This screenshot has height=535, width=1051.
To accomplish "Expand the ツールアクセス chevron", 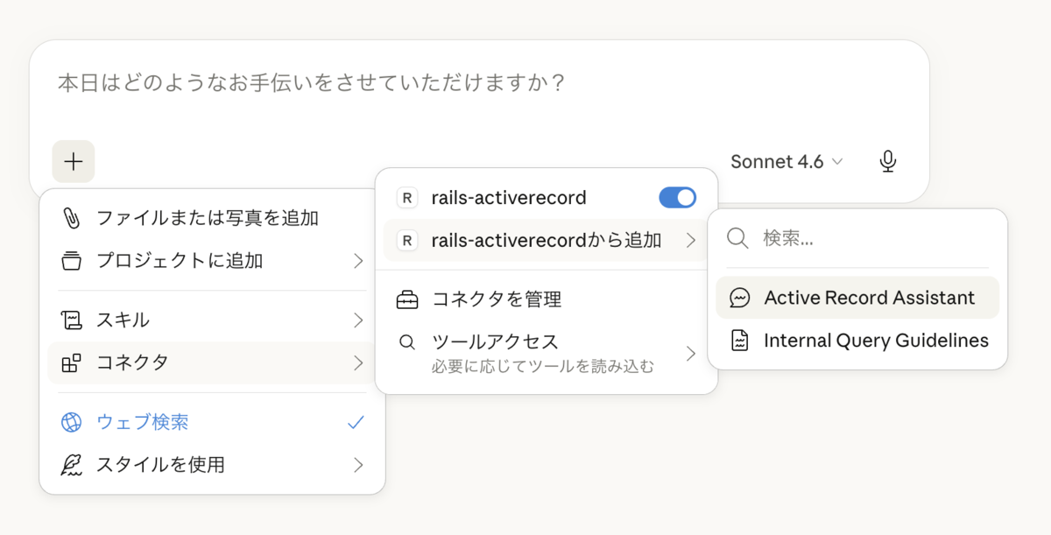I will click(691, 353).
